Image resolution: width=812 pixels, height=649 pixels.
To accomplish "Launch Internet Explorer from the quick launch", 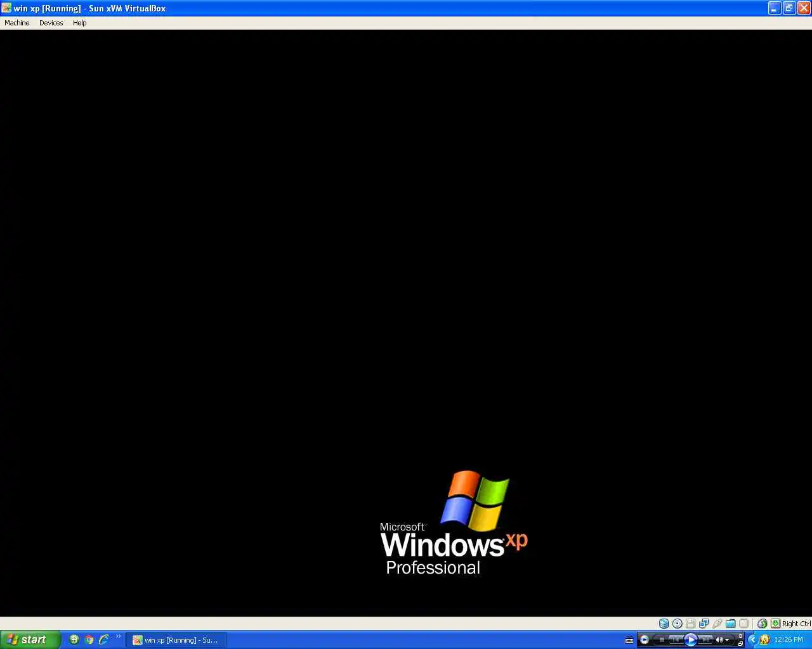I will pos(104,639).
